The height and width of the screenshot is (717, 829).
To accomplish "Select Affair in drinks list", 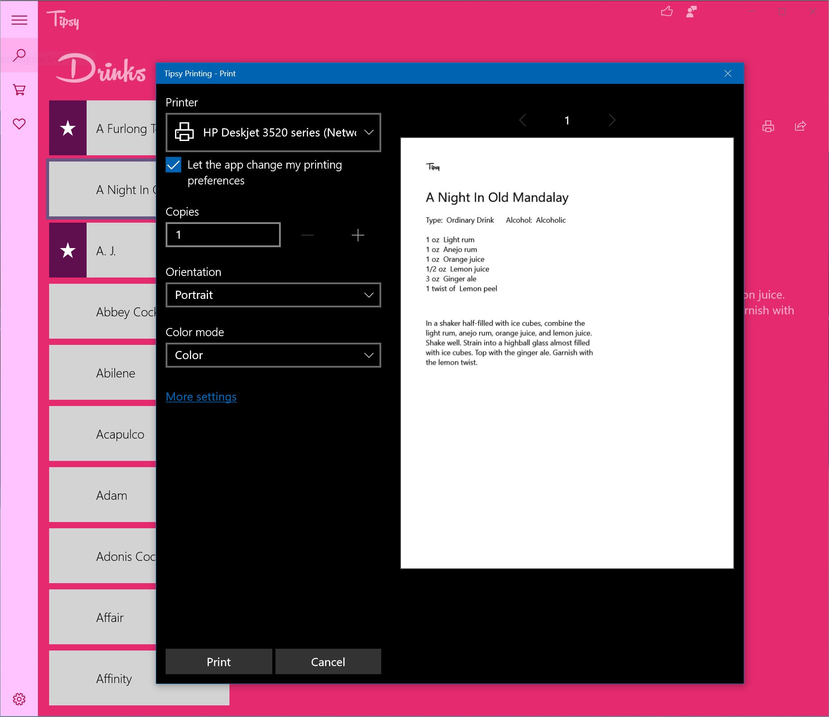I will [103, 617].
